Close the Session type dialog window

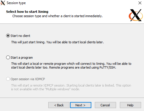coord(140,3)
